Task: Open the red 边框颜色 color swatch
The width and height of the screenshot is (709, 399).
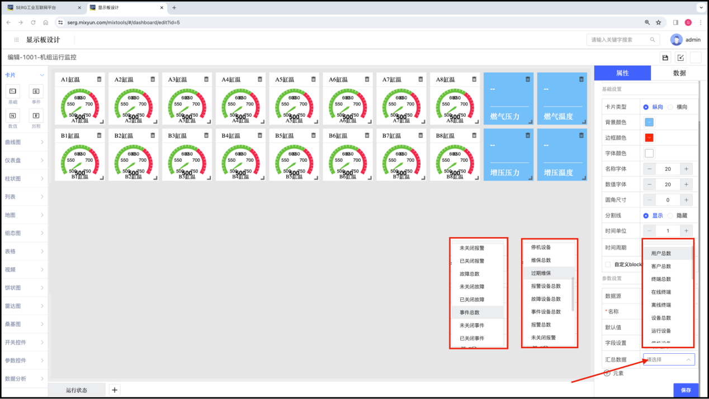Action: point(649,138)
